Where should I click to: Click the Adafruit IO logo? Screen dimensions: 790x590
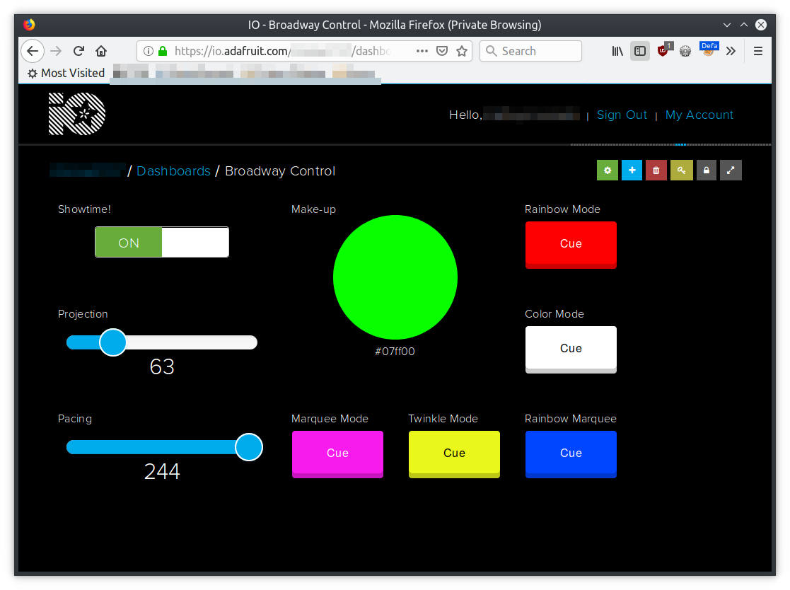point(76,114)
